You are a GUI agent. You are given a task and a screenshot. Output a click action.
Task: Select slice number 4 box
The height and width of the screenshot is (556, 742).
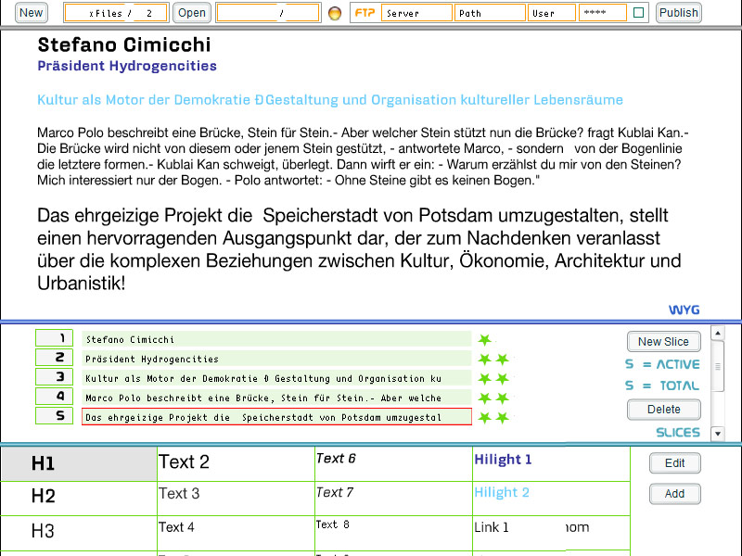click(x=54, y=397)
